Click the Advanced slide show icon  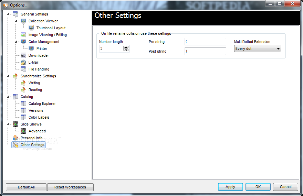click(x=23, y=131)
